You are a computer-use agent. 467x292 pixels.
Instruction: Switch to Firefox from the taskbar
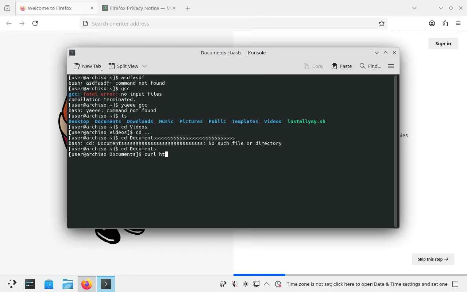pyautogui.click(x=87, y=284)
